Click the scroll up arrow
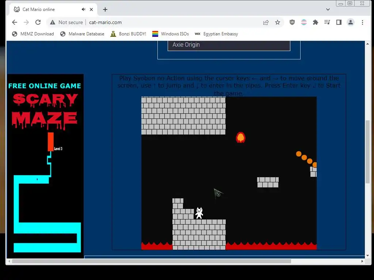The height and width of the screenshot is (280, 374). 367,44
